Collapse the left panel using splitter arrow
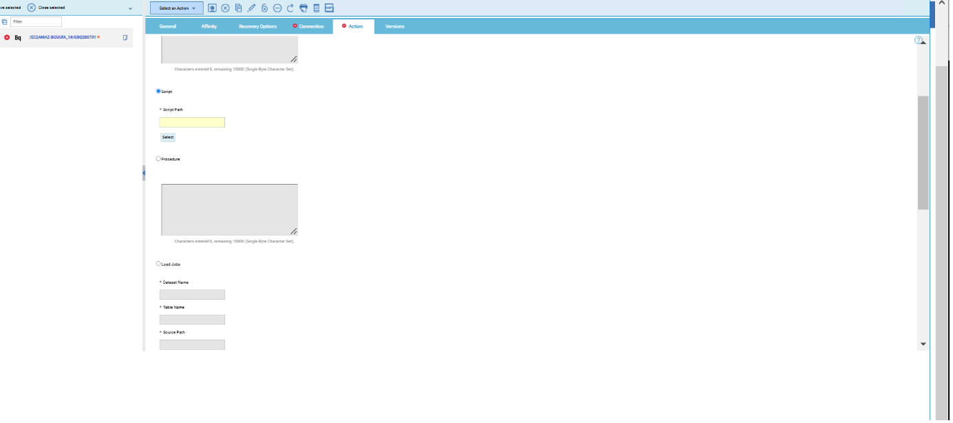953x423 pixels. [x=143, y=173]
